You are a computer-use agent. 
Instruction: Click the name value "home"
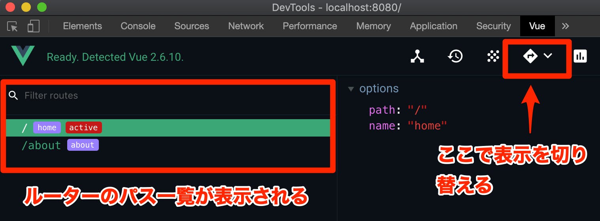click(x=427, y=125)
